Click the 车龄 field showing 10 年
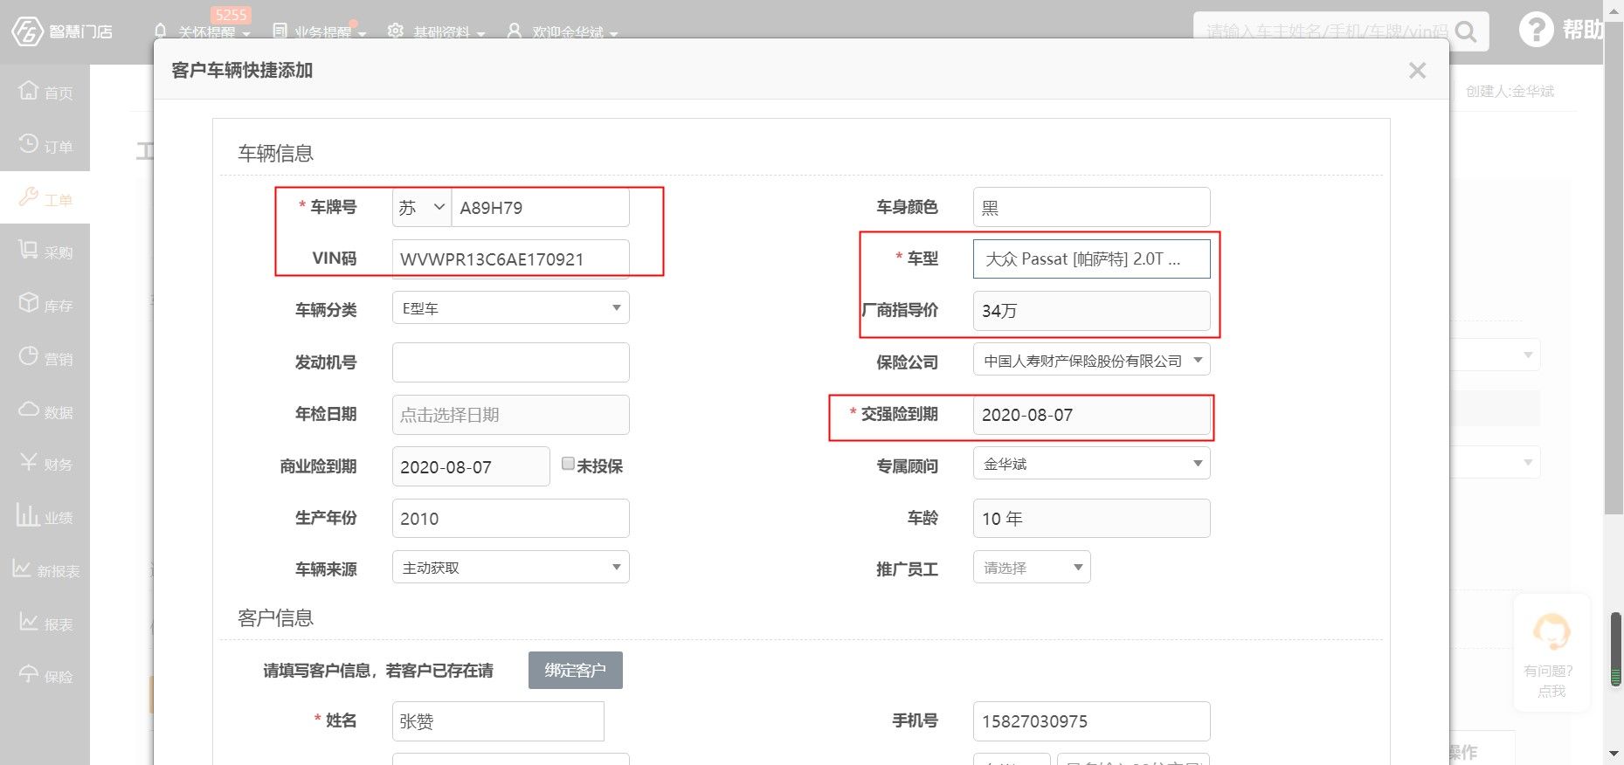Viewport: 1624px width, 765px height. [1091, 519]
